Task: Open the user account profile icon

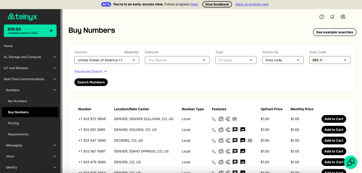Action: click(343, 17)
